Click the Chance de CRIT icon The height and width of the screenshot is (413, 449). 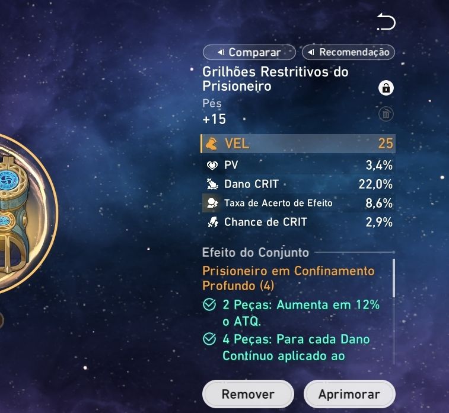point(212,222)
